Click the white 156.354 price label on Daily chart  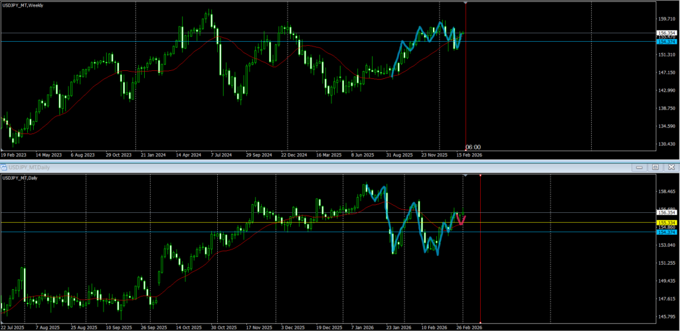tap(666, 213)
